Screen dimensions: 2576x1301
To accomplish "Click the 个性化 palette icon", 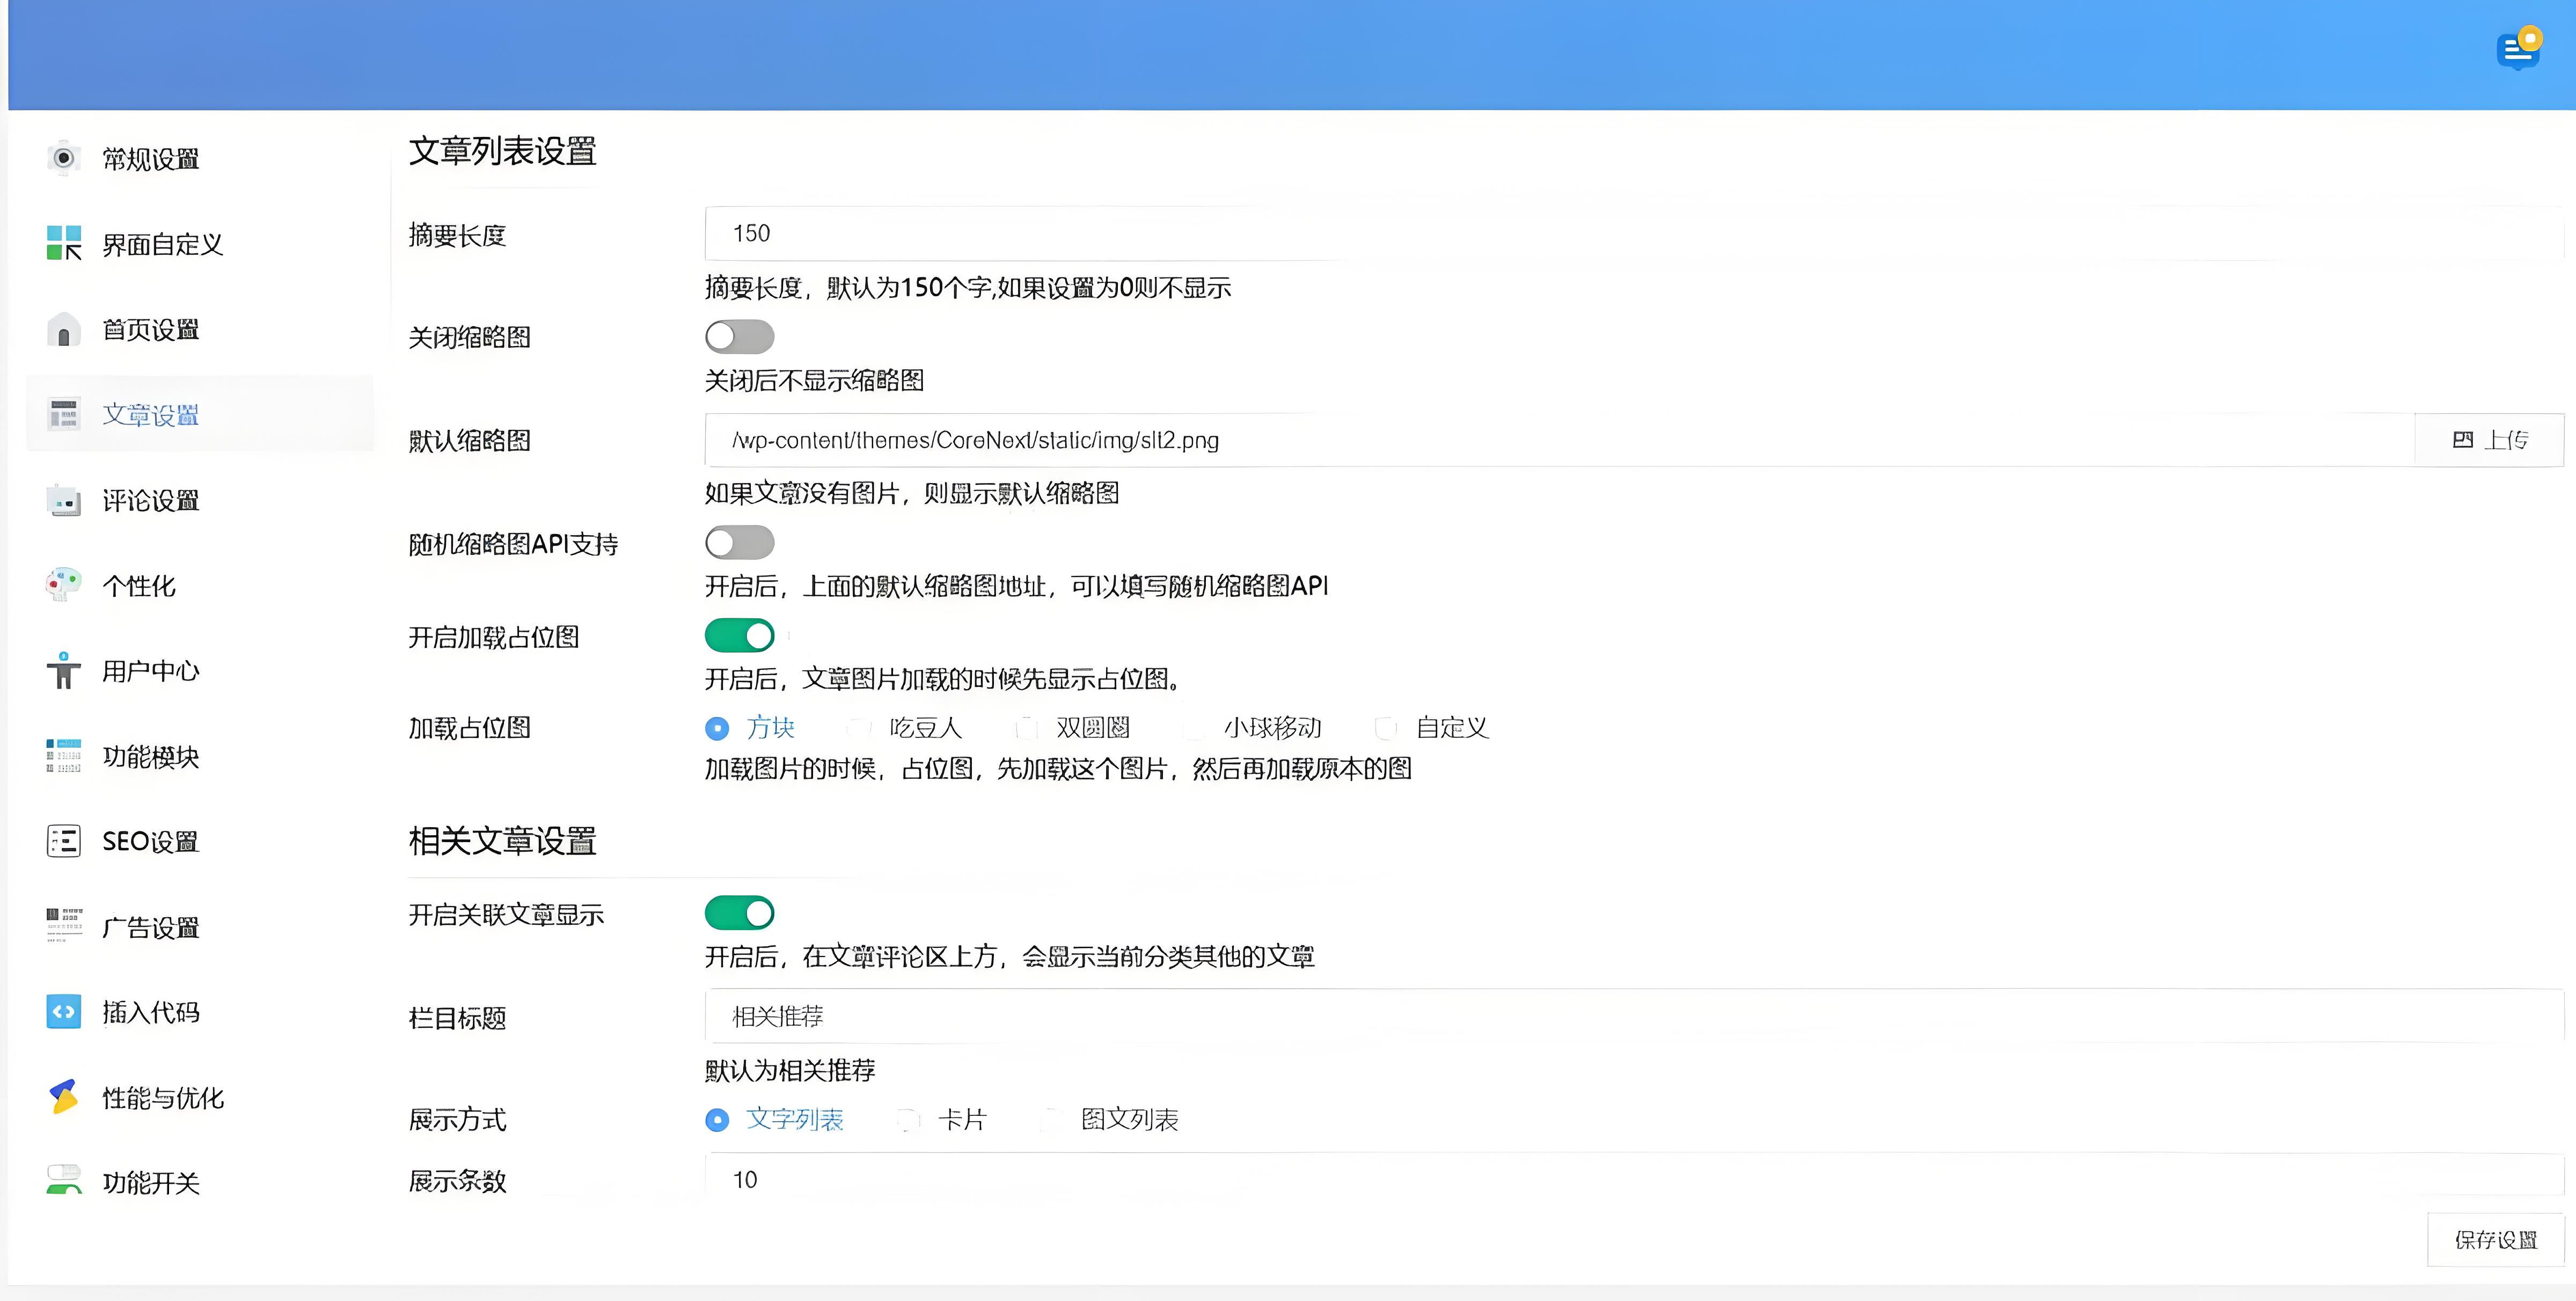I will pyautogui.click(x=64, y=585).
